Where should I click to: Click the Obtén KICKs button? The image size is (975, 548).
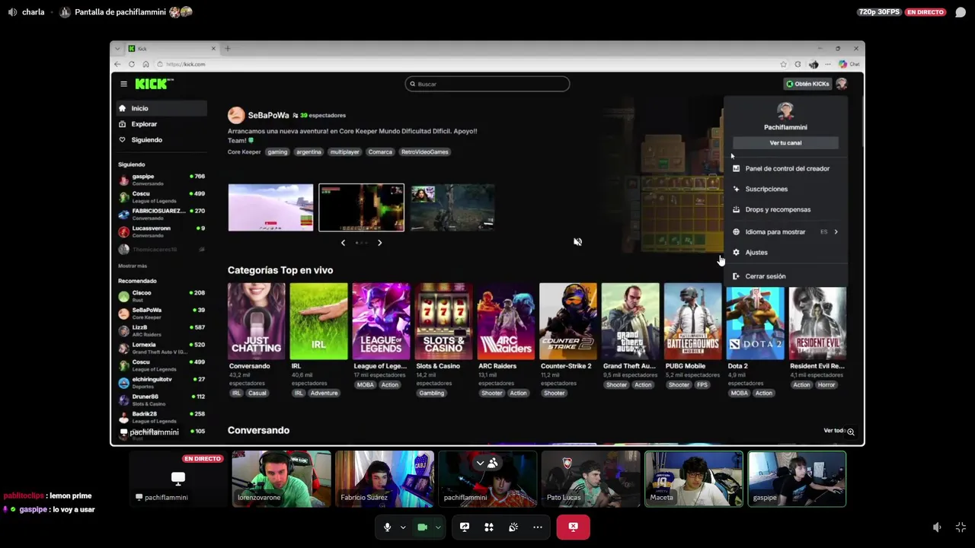(x=807, y=84)
